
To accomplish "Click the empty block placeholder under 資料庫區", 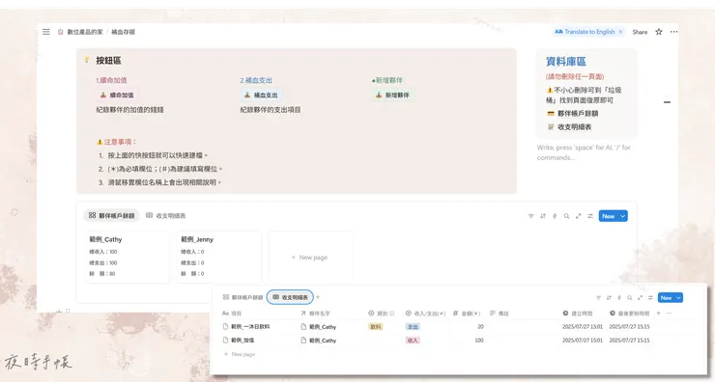I will pos(584,152).
